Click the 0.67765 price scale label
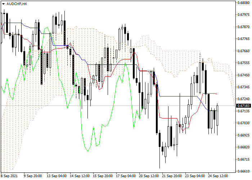 (x=244, y=39)
